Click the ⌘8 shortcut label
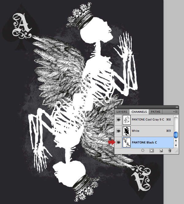184x204 pixels. pyautogui.click(x=168, y=120)
